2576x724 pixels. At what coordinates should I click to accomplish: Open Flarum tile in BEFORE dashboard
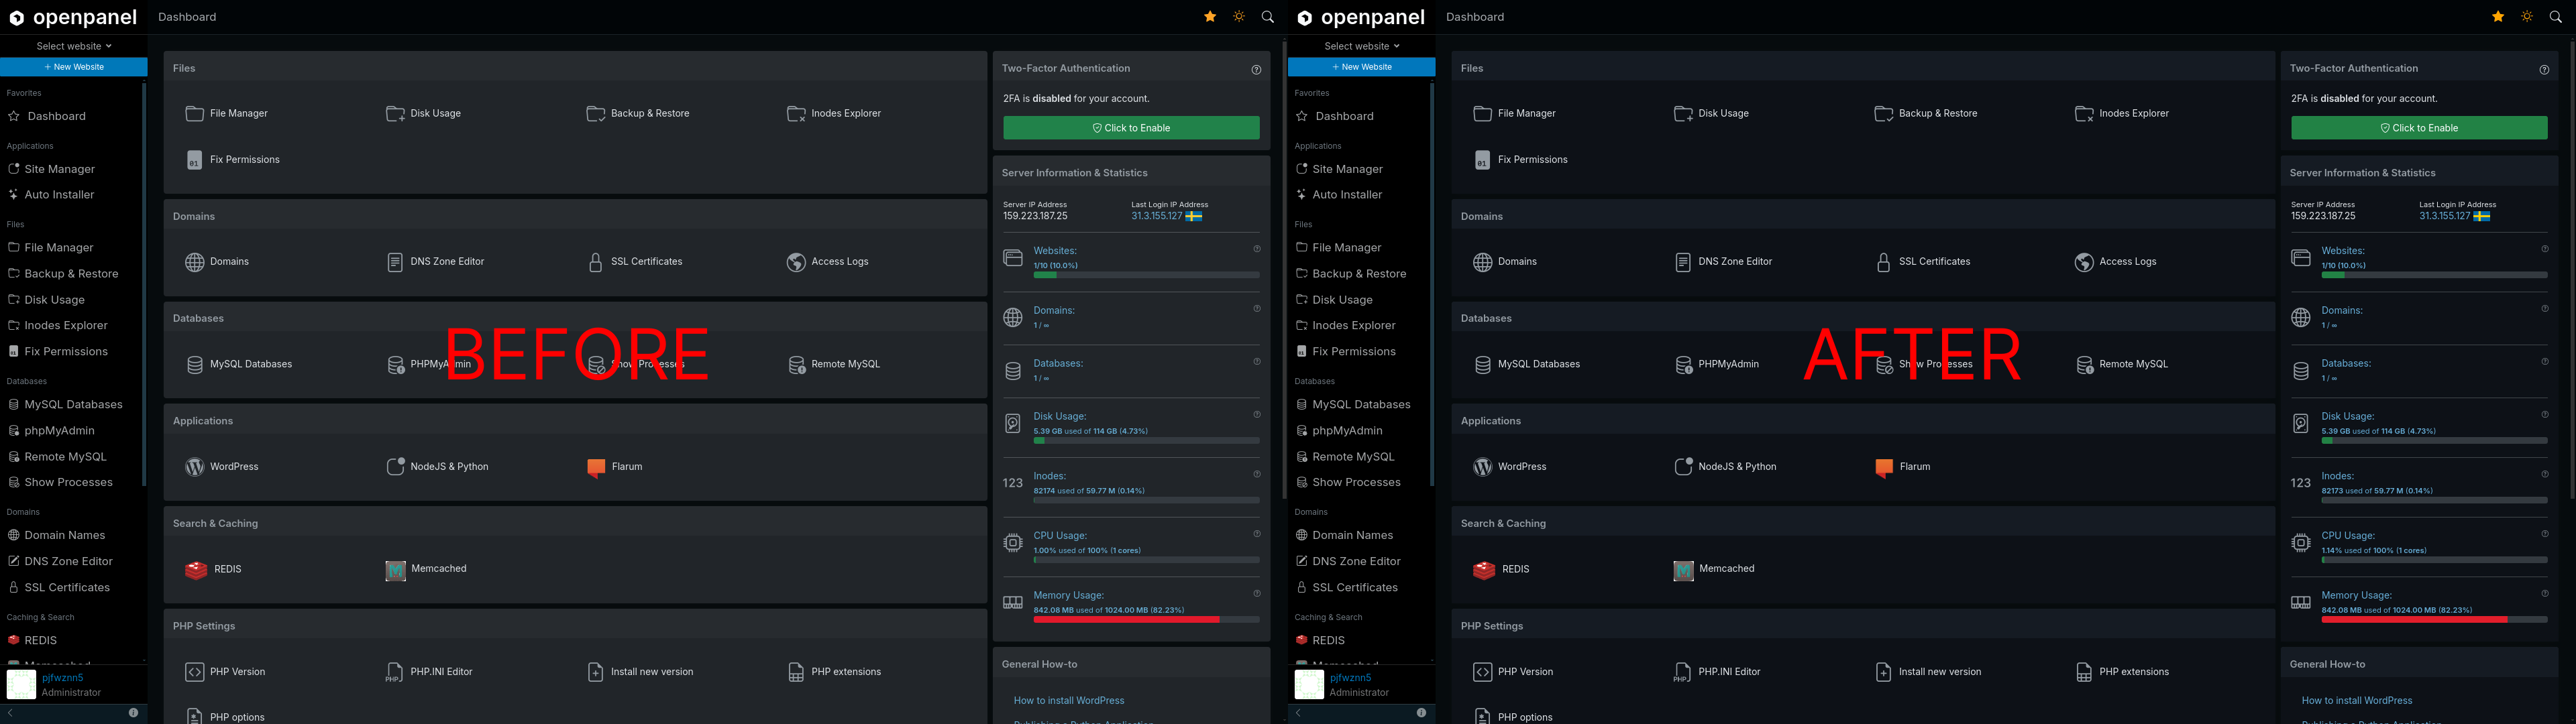(x=614, y=467)
